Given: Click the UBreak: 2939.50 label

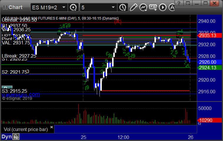Looking at the screenshot, I should [19, 20].
